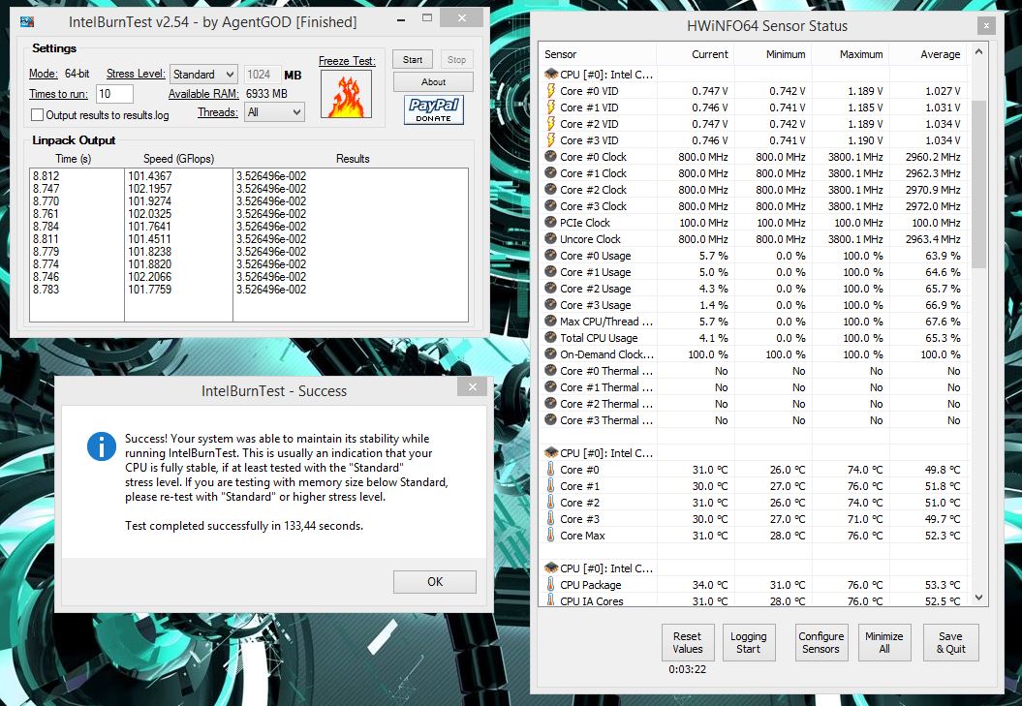Click the icon beside Total CPU Usage
This screenshot has height=706, width=1022.
click(551, 338)
